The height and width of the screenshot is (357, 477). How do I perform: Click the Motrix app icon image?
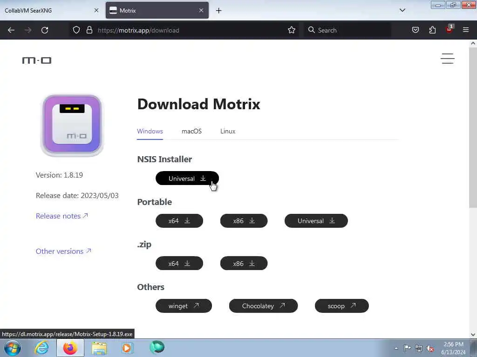[x=72, y=125]
